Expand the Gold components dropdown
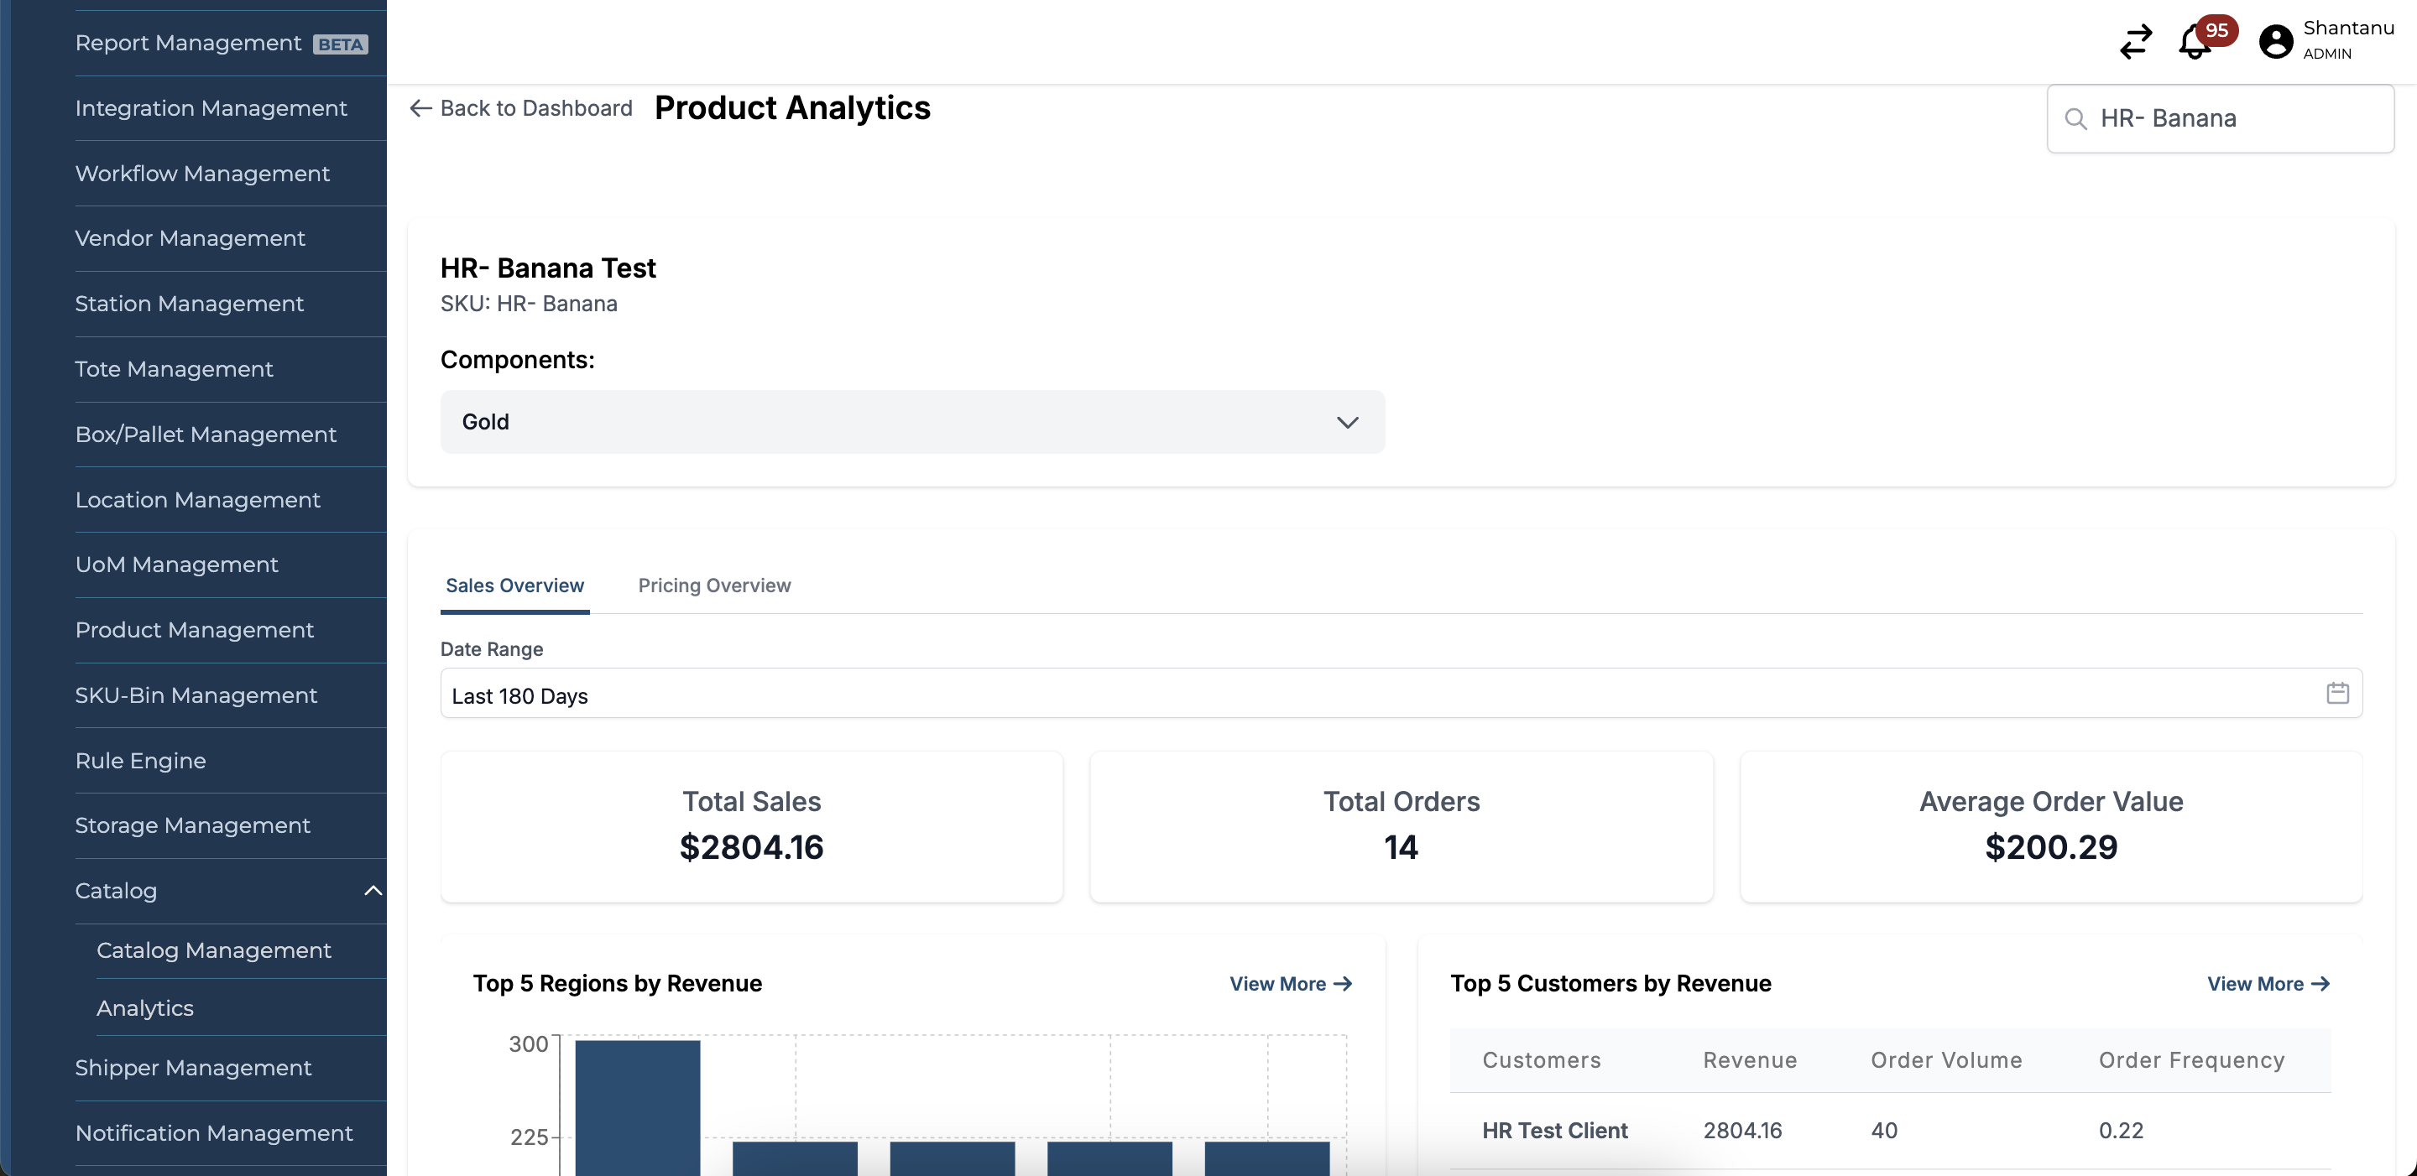The height and width of the screenshot is (1176, 2417). [1347, 422]
